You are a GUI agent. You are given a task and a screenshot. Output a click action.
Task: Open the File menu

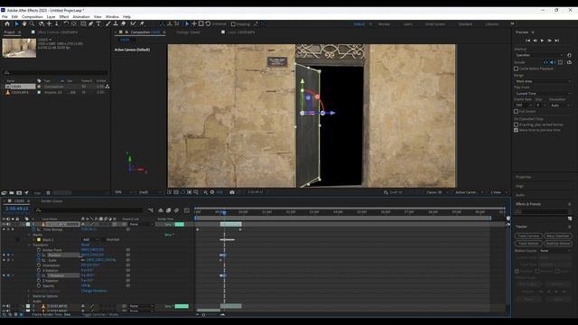pyautogui.click(x=5, y=16)
